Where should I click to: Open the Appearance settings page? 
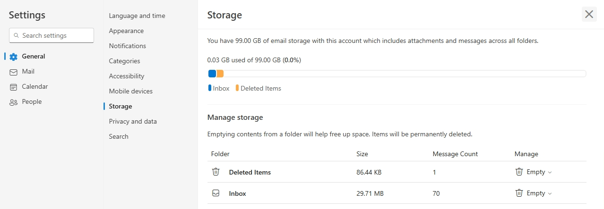(126, 31)
